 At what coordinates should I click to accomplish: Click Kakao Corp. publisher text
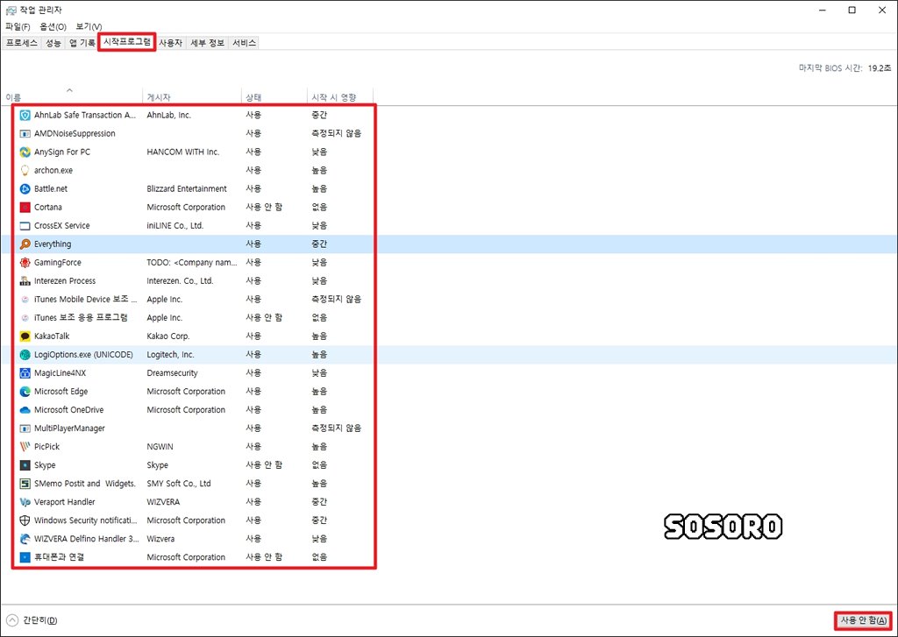pyautogui.click(x=168, y=336)
